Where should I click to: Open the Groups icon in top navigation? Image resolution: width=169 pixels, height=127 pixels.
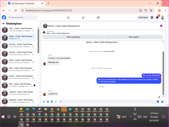pos(98,18)
